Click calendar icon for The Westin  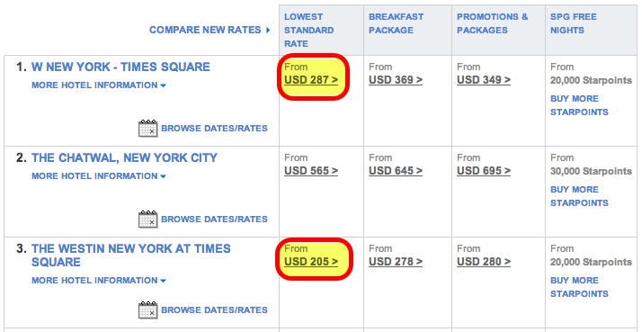pyautogui.click(x=147, y=310)
